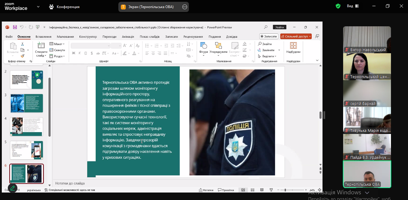
Task: Click the Записати record button
Action: [269, 36]
